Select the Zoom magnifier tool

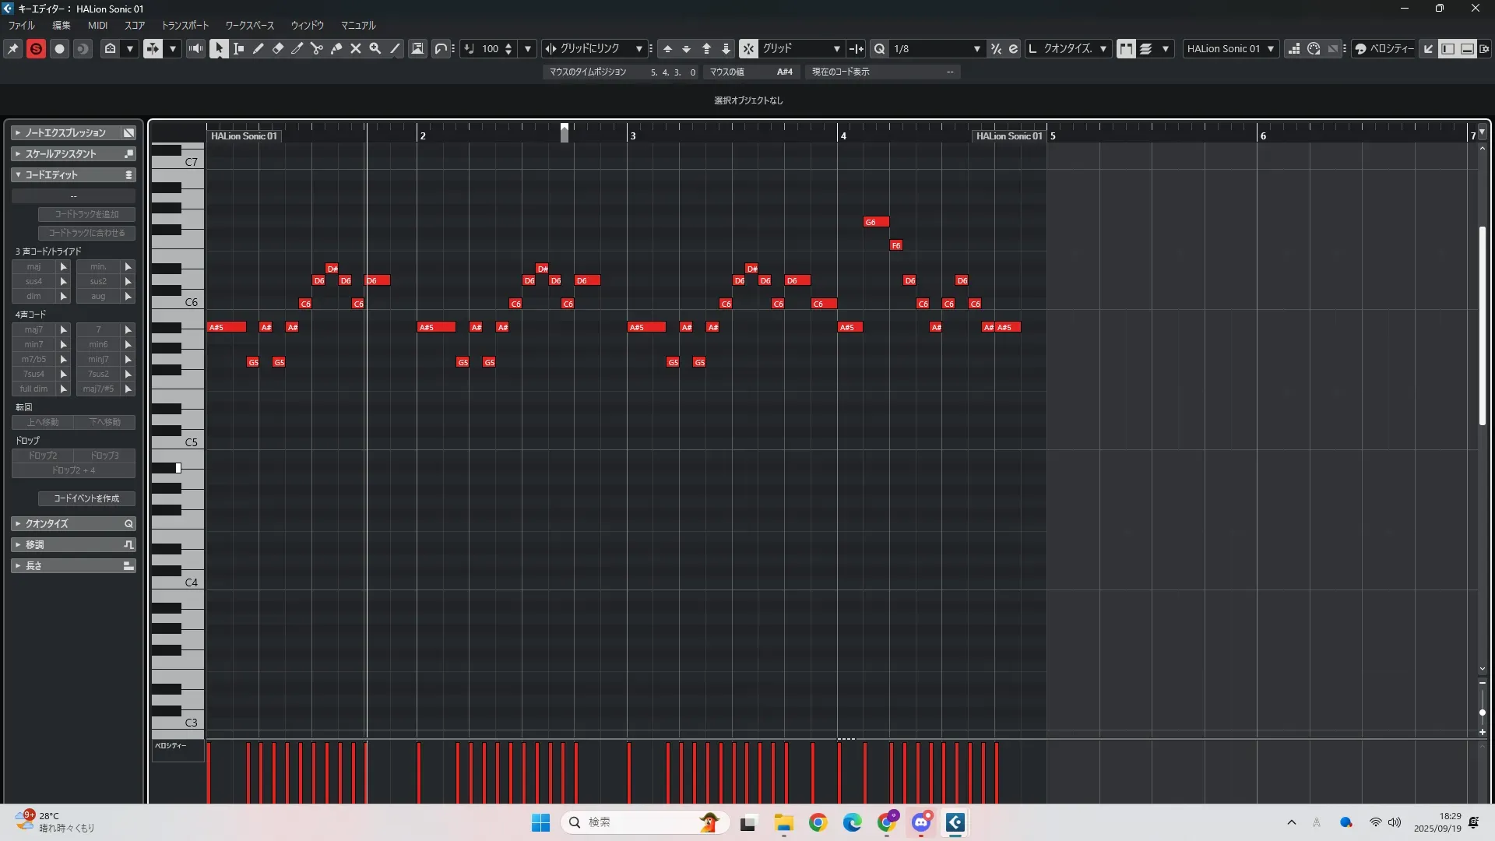[375, 48]
